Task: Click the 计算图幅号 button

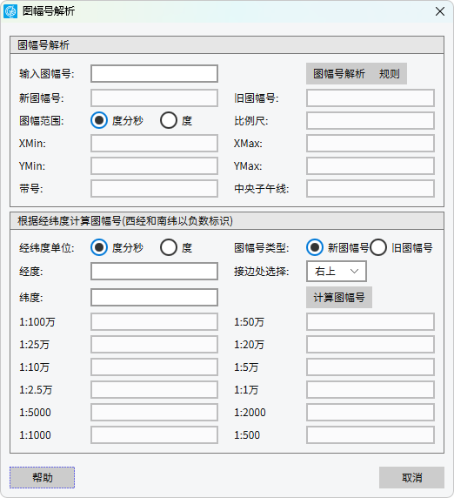Action: tap(339, 297)
